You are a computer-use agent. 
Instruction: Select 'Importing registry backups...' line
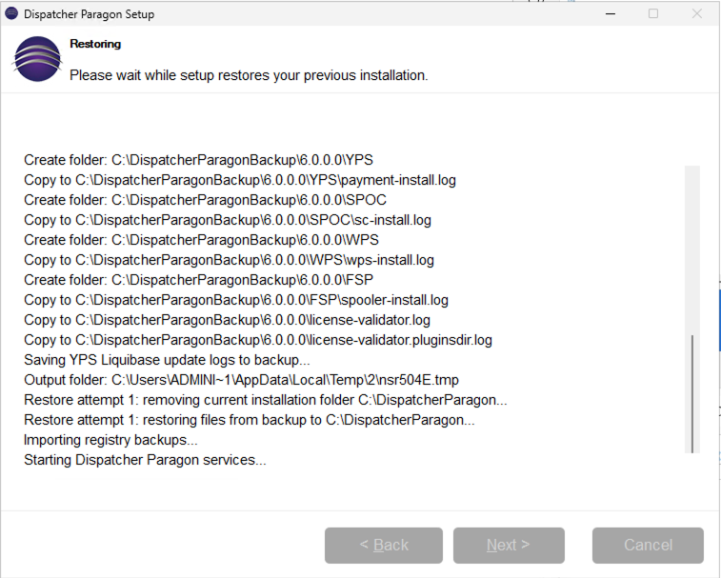[x=110, y=440]
